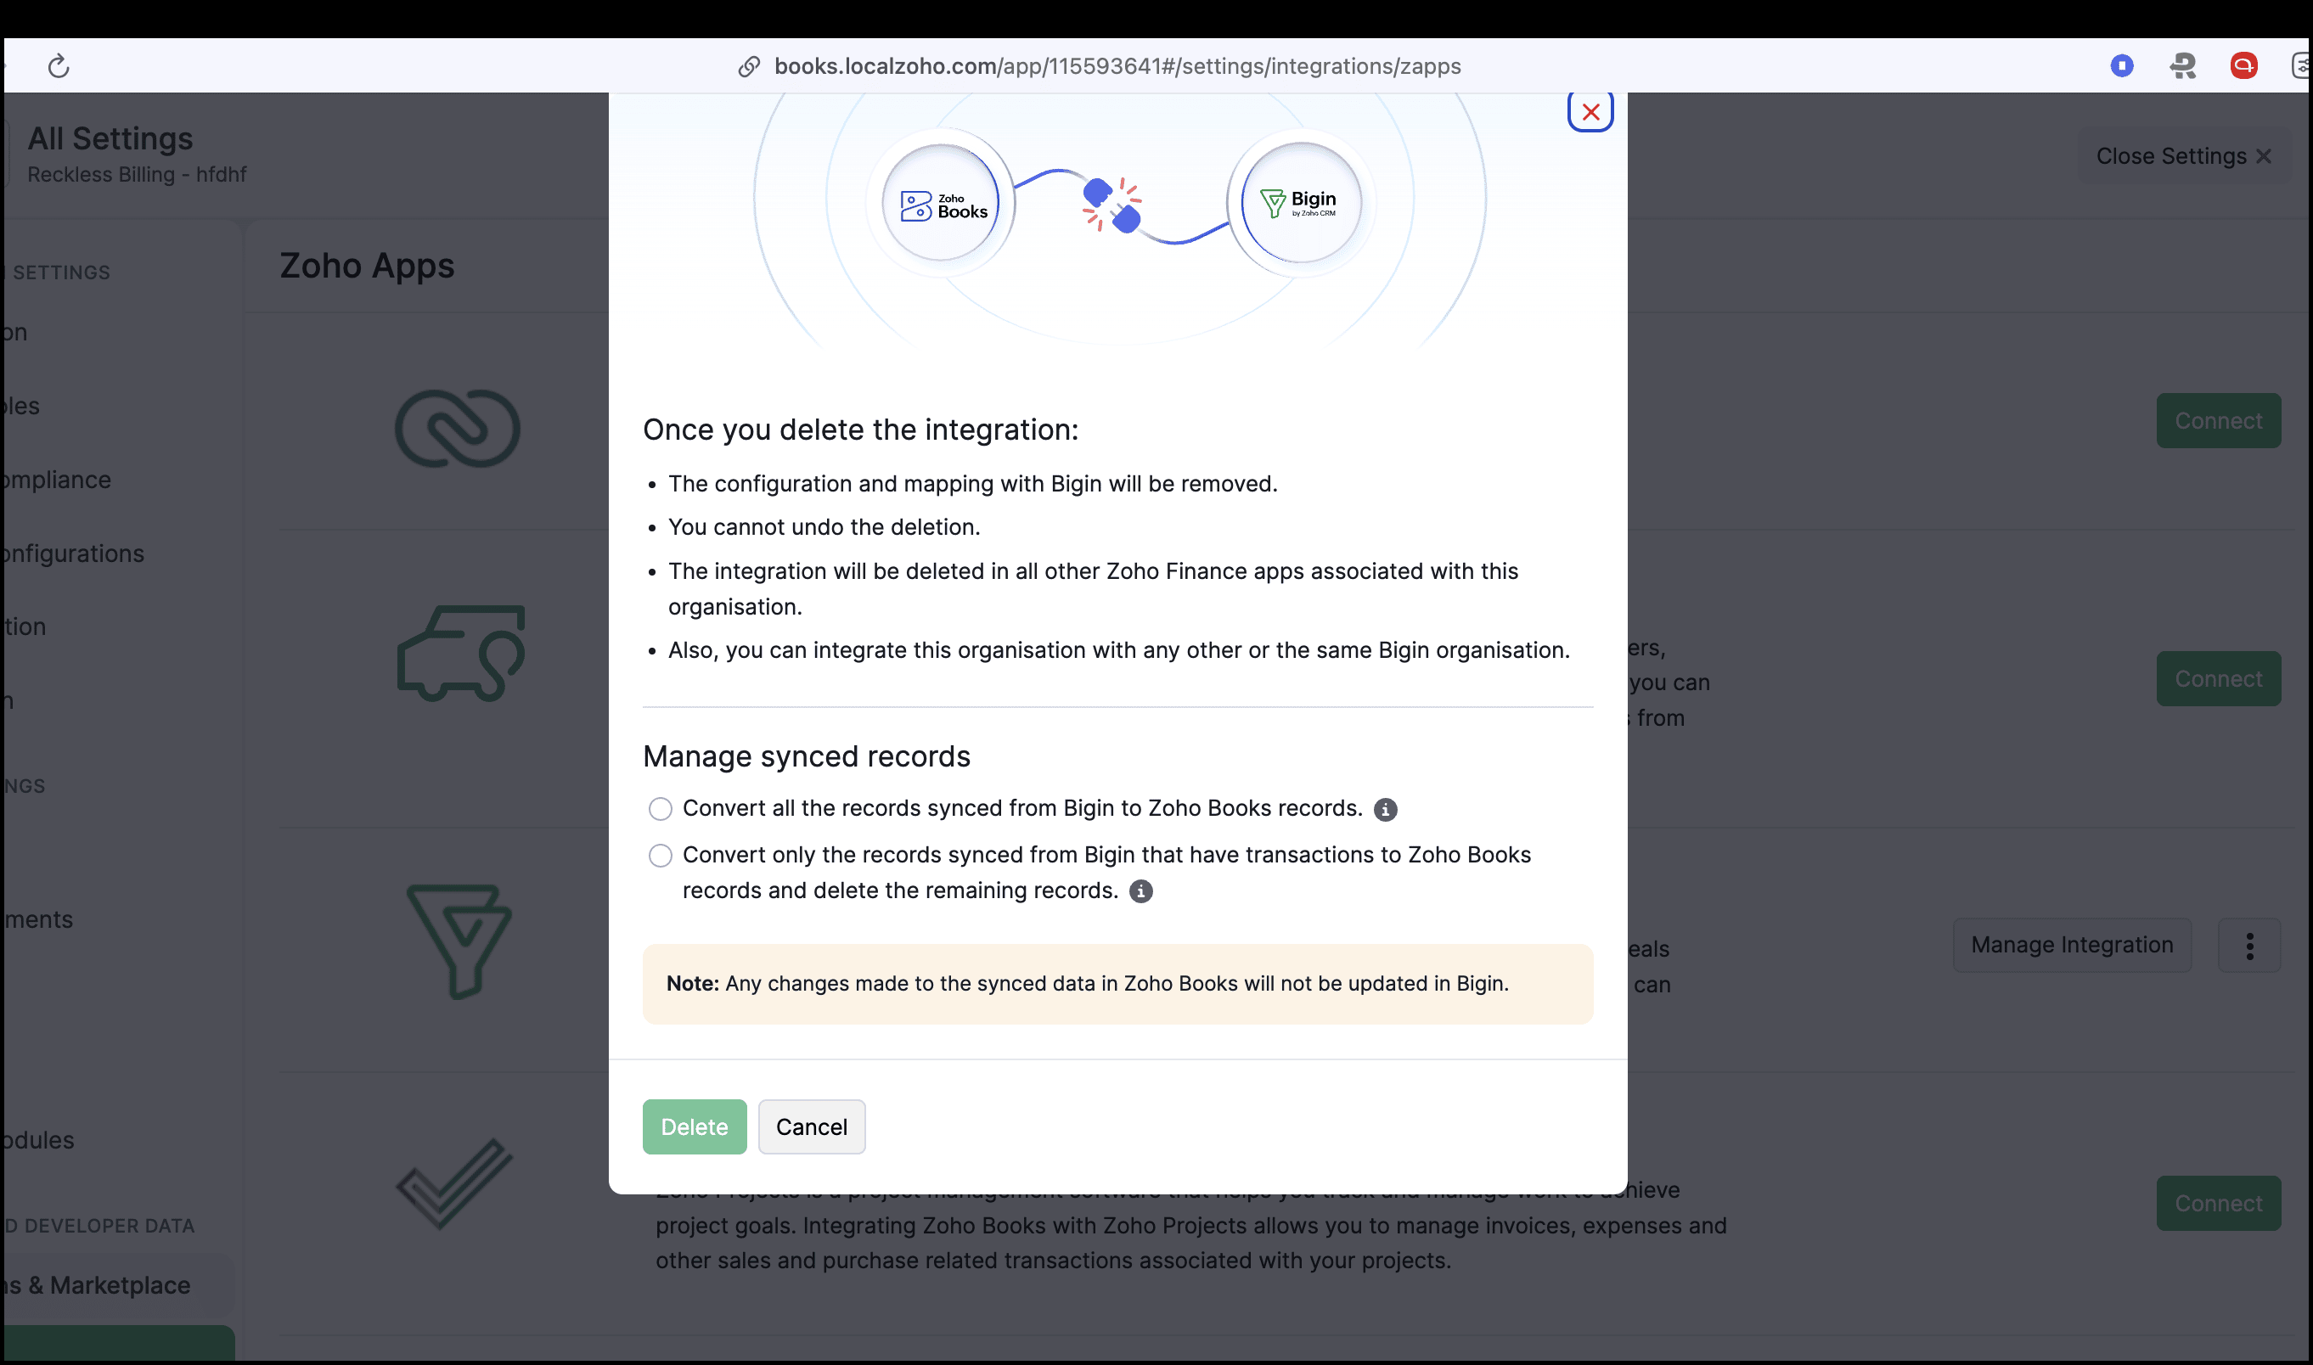2313x1365 pixels.
Task: Click the Bigin funnel icon in the apps list
Action: (x=459, y=942)
